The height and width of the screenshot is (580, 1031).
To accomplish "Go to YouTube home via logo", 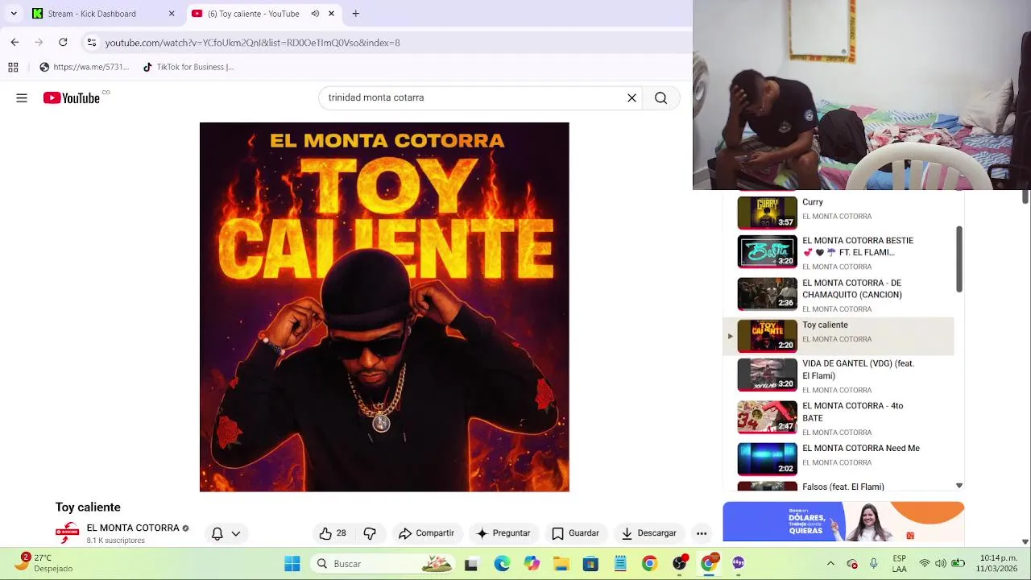I will pos(72,98).
